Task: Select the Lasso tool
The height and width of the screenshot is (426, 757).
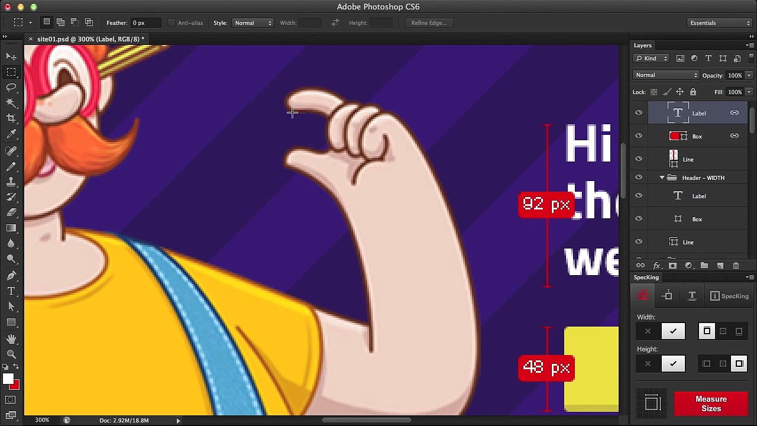Action: (11, 88)
